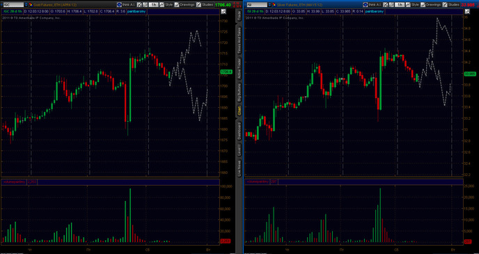Screen dimensions: 479x254
Task: Open the Active Trader side tab
Action: 239,69
